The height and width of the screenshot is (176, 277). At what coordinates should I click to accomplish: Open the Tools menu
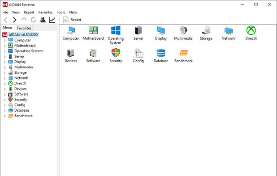[x=61, y=13]
